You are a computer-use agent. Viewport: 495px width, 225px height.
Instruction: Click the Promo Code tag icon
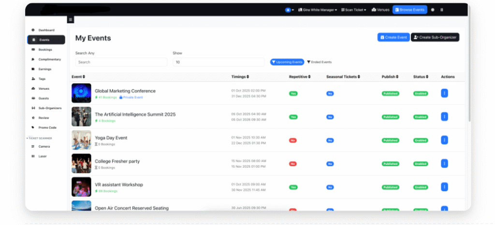[33, 127]
